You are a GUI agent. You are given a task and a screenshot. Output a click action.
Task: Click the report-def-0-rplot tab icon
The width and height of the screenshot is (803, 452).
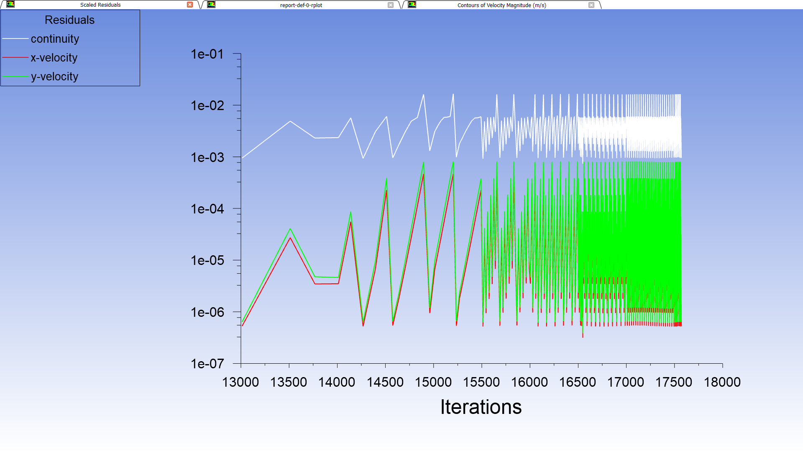(211, 4)
